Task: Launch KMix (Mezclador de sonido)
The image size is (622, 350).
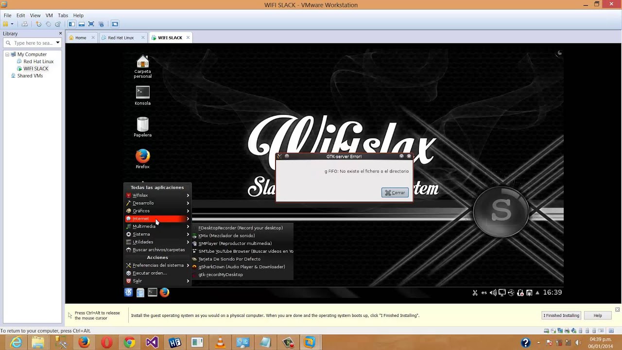Action: click(x=242, y=236)
